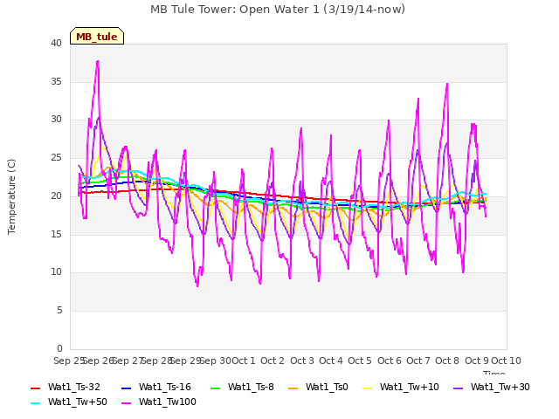The height and width of the screenshot is (419, 559).
Task: Click the 35 y-axis tick label
Action: click(56, 81)
